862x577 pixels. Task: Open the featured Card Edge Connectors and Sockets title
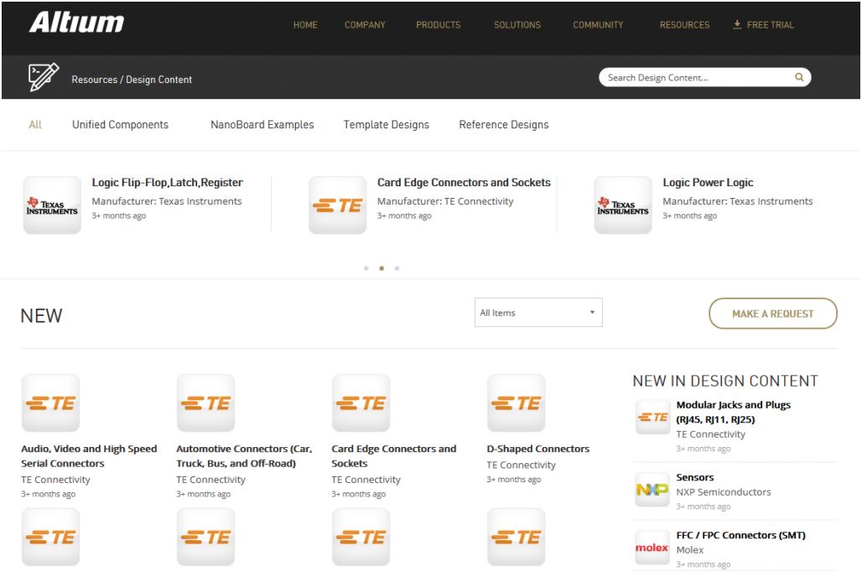[464, 183]
